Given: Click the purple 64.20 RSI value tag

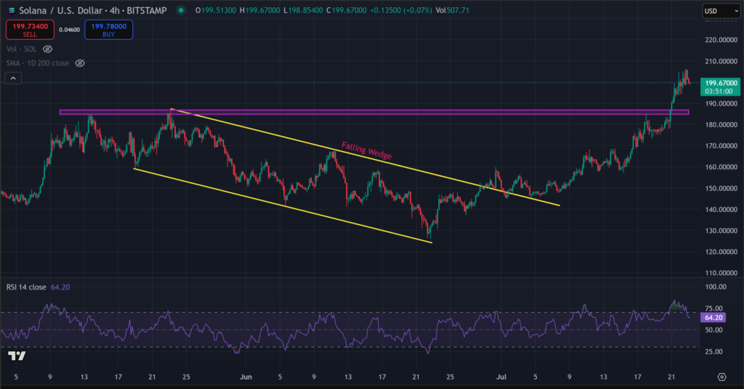Looking at the screenshot, I should tap(713, 317).
